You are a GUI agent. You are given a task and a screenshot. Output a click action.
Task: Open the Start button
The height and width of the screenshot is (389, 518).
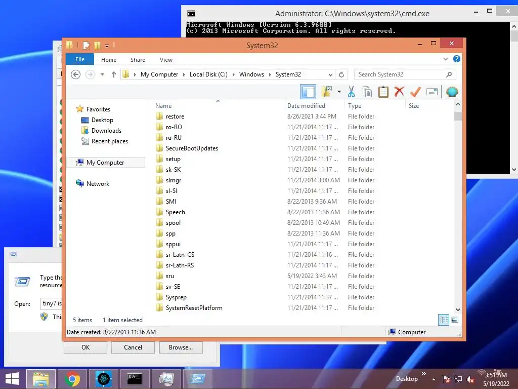[12, 379]
